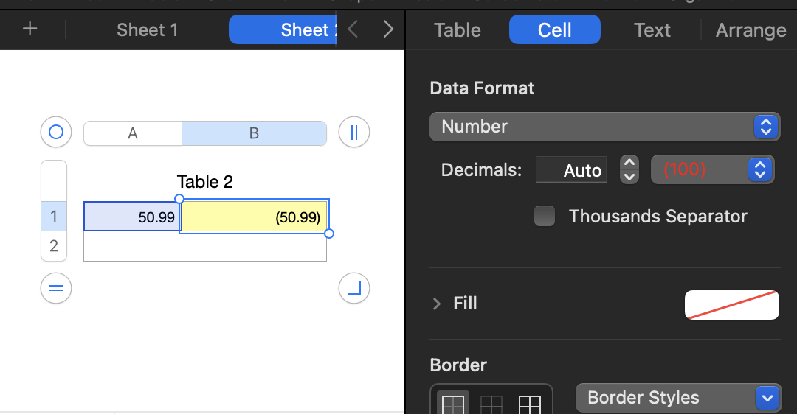Switch to the Sheet 1 tab
797x414 pixels.
[147, 30]
